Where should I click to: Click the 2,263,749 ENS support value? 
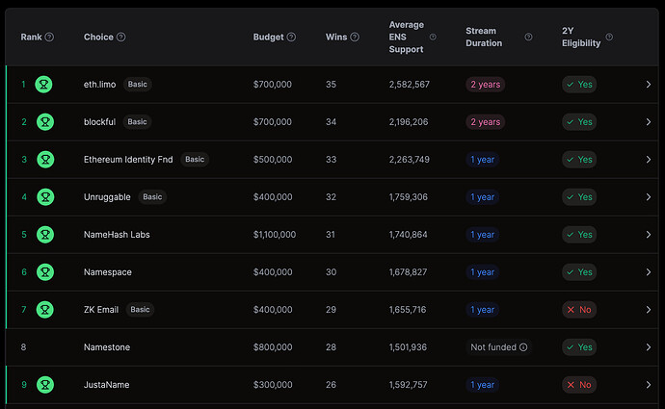point(410,160)
